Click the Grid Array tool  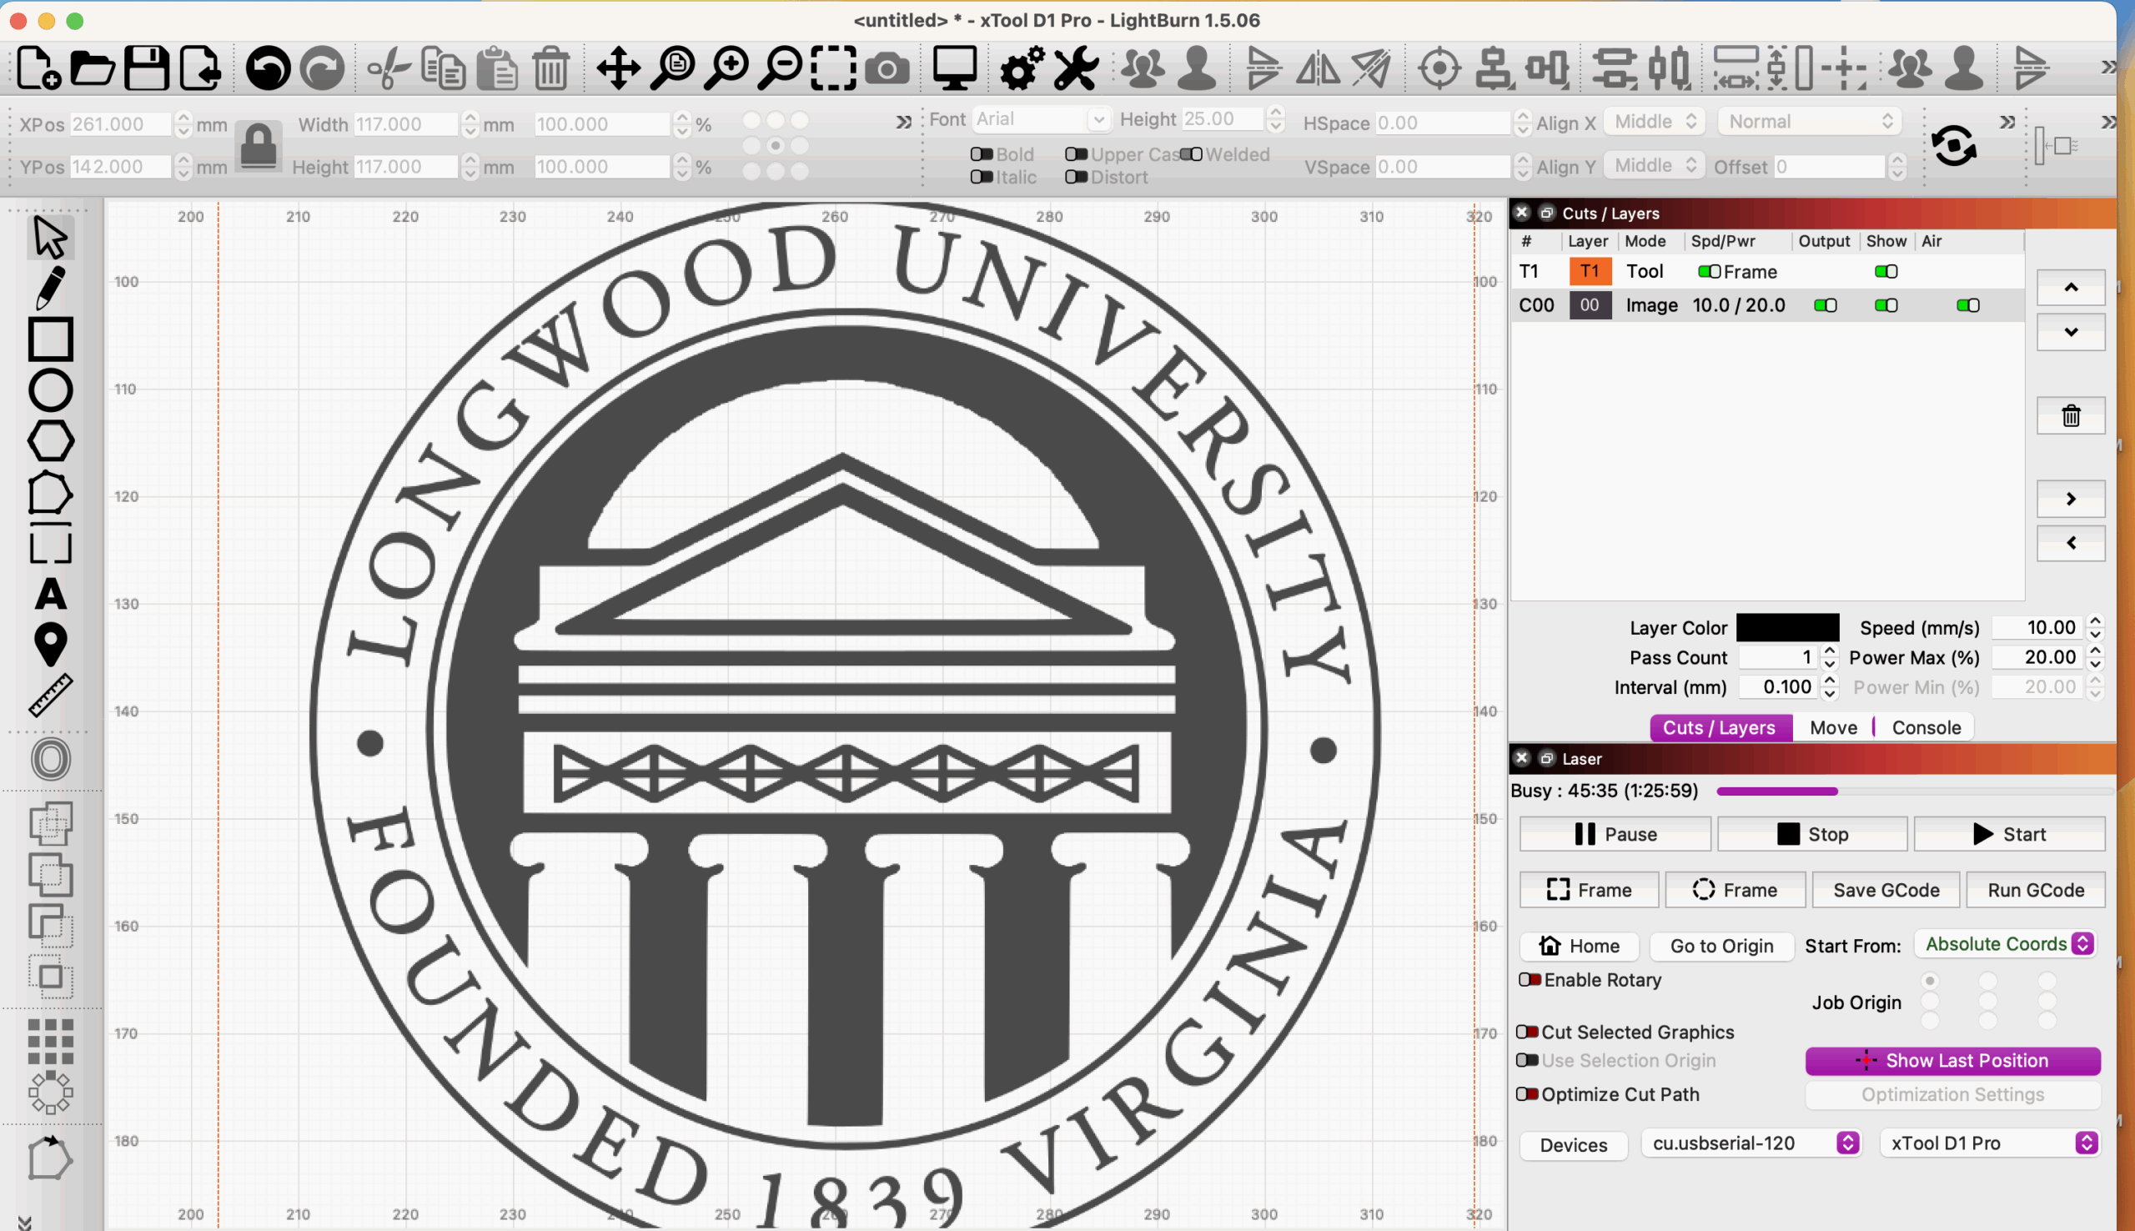50,1041
